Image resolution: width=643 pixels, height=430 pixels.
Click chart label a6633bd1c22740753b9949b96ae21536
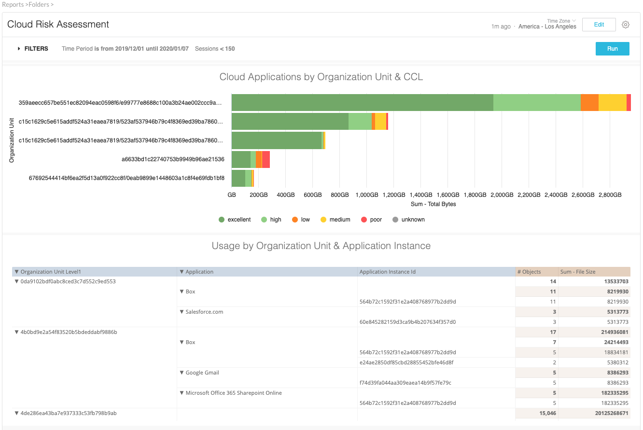pyautogui.click(x=173, y=159)
